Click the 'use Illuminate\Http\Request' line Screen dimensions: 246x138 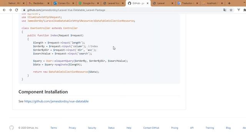[x=42, y=17]
